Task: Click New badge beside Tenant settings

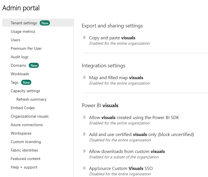Action: (45, 23)
